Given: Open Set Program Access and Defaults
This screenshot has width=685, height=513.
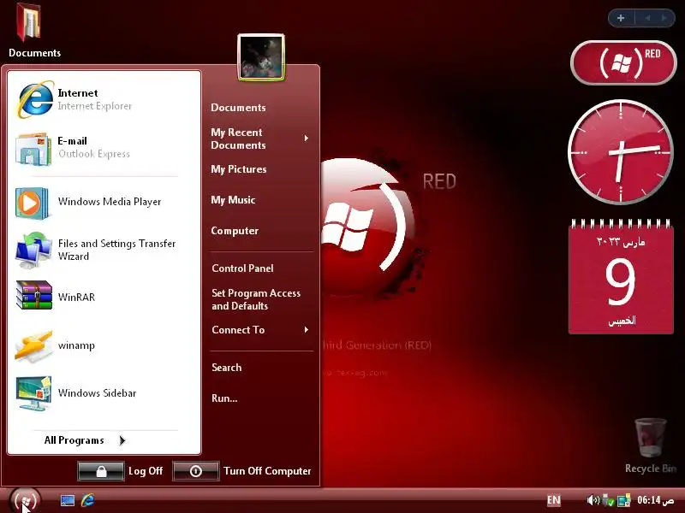Looking at the screenshot, I should click(x=256, y=300).
